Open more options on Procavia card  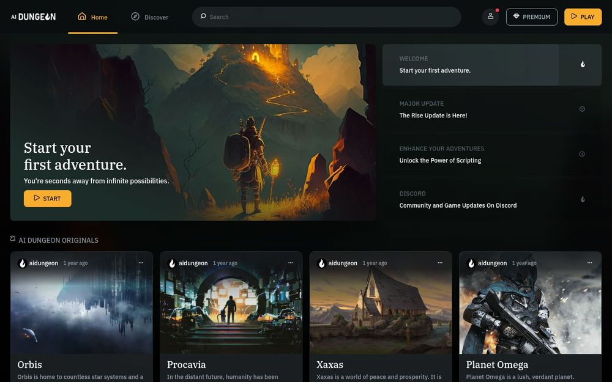[290, 263]
